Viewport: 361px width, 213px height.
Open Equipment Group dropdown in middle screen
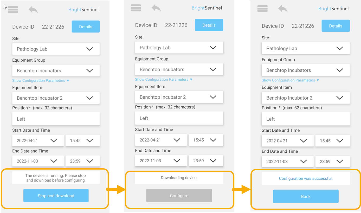[179, 69]
